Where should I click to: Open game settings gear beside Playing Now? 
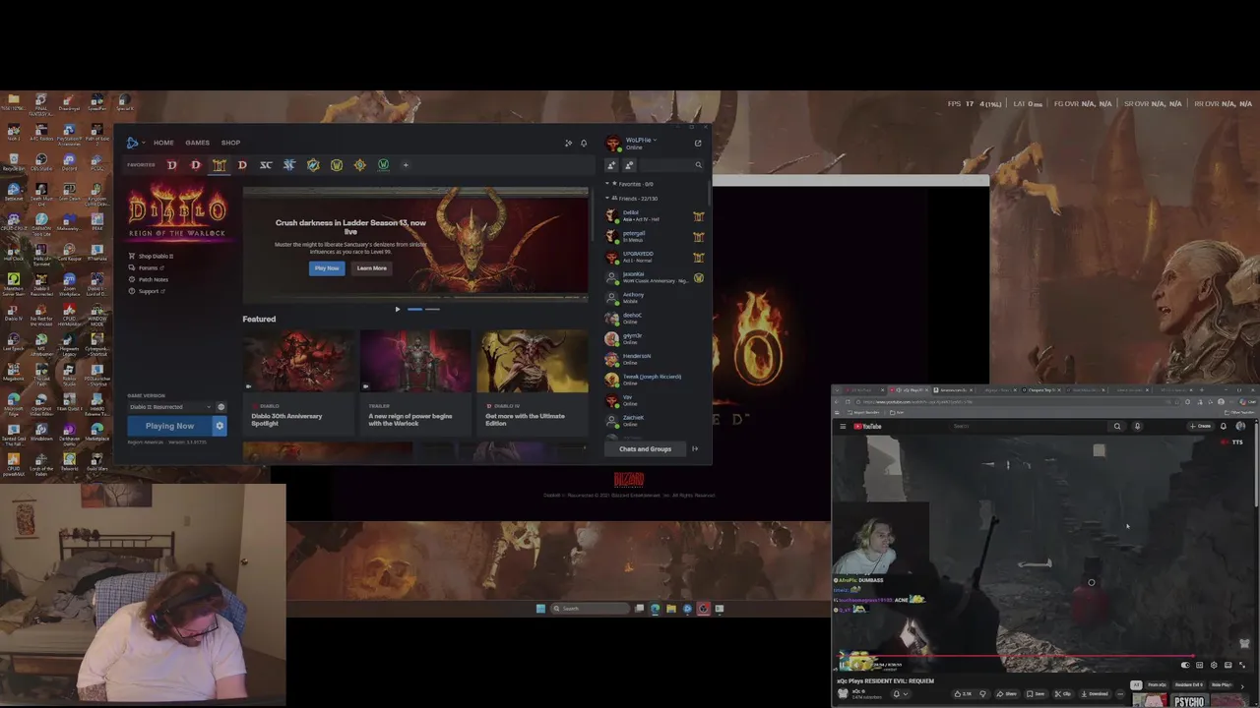pyautogui.click(x=220, y=426)
